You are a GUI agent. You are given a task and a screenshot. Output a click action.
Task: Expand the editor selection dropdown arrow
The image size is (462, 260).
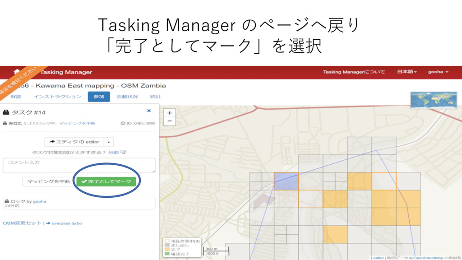[x=109, y=142]
